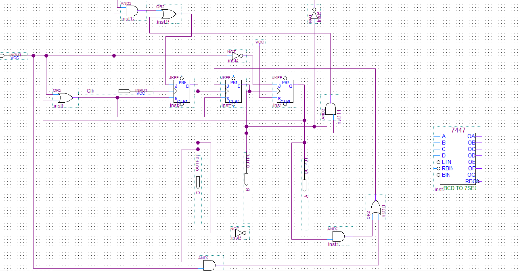The height and width of the screenshot is (271, 519).
Task: Click the VCC power symbol above the flip-flops
Action: (x=260, y=42)
